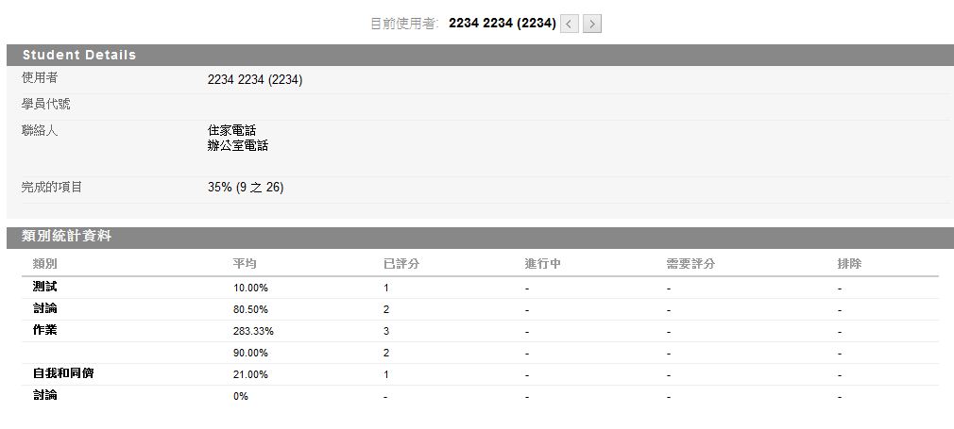Image resolution: width=954 pixels, height=429 pixels.
Task: Go to the next user arrow
Action: [x=592, y=24]
